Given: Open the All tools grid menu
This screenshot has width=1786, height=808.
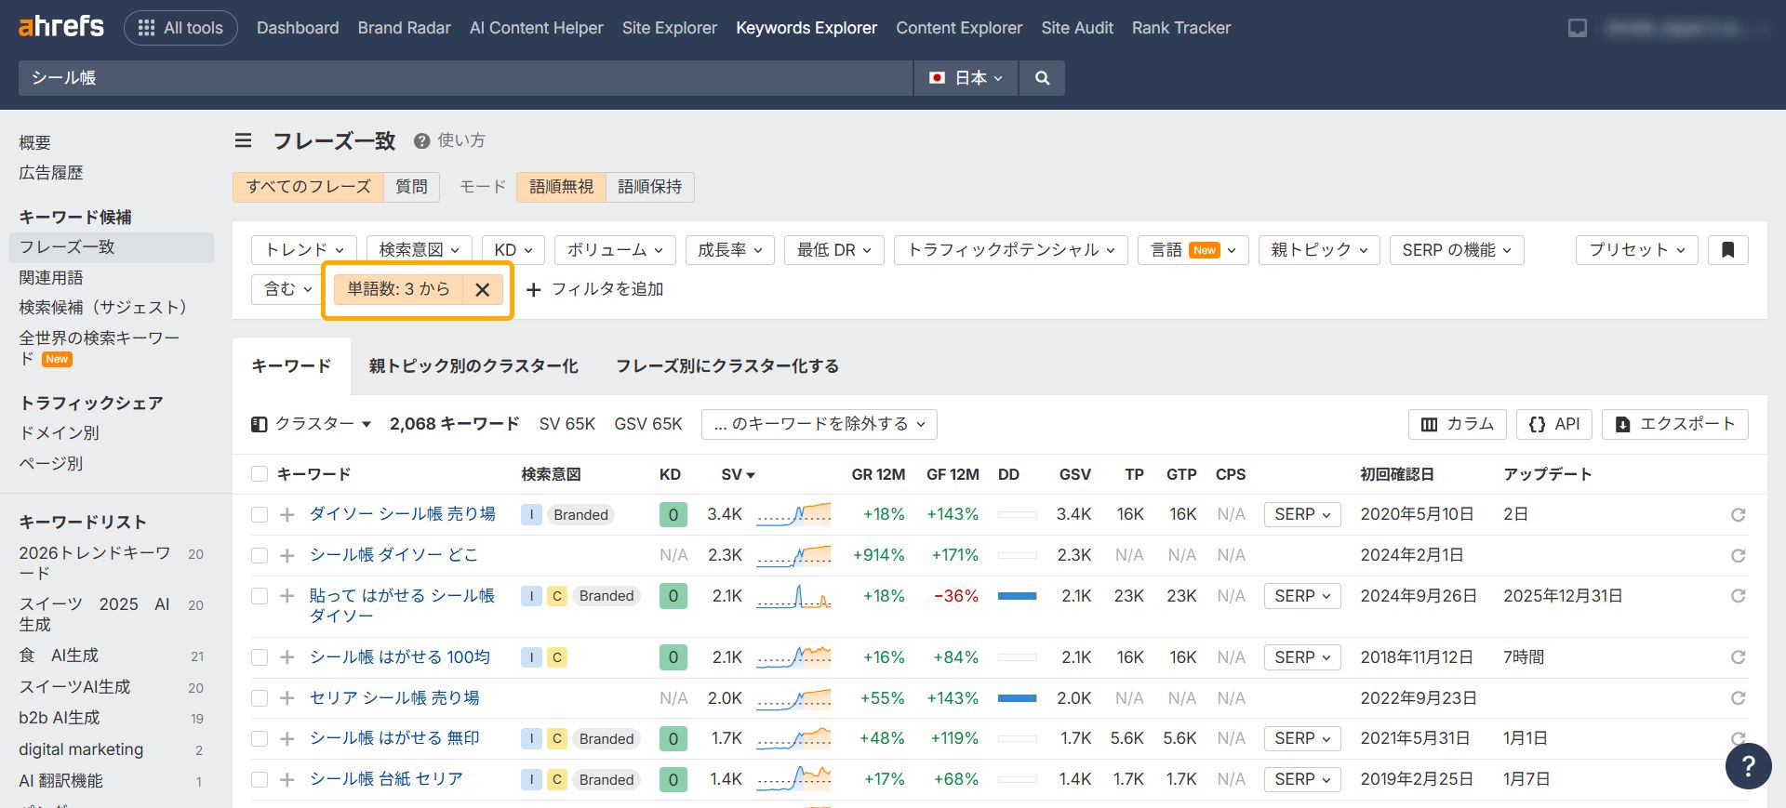Looking at the screenshot, I should click(x=180, y=28).
